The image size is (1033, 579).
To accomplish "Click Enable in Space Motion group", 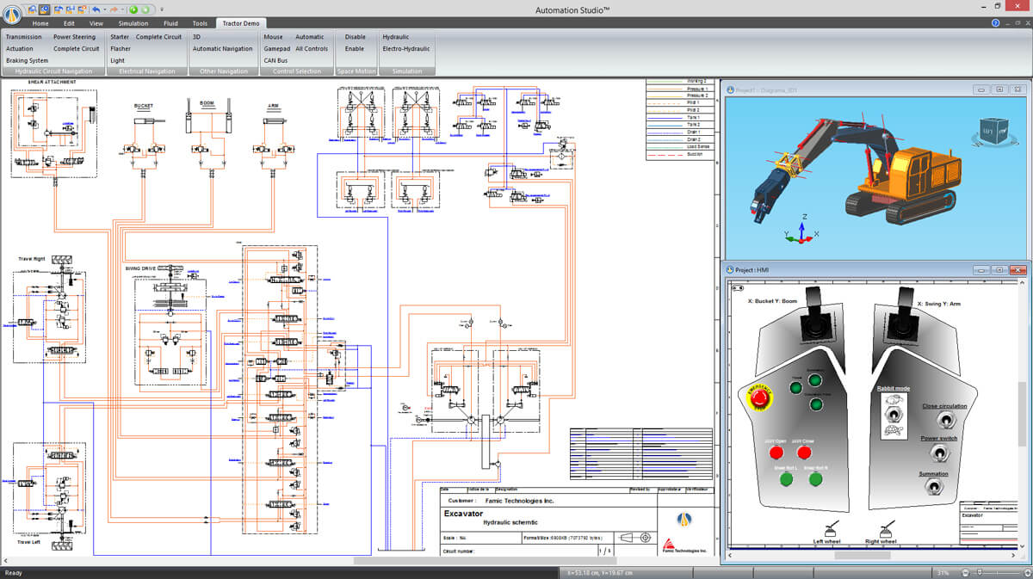I will pos(355,48).
